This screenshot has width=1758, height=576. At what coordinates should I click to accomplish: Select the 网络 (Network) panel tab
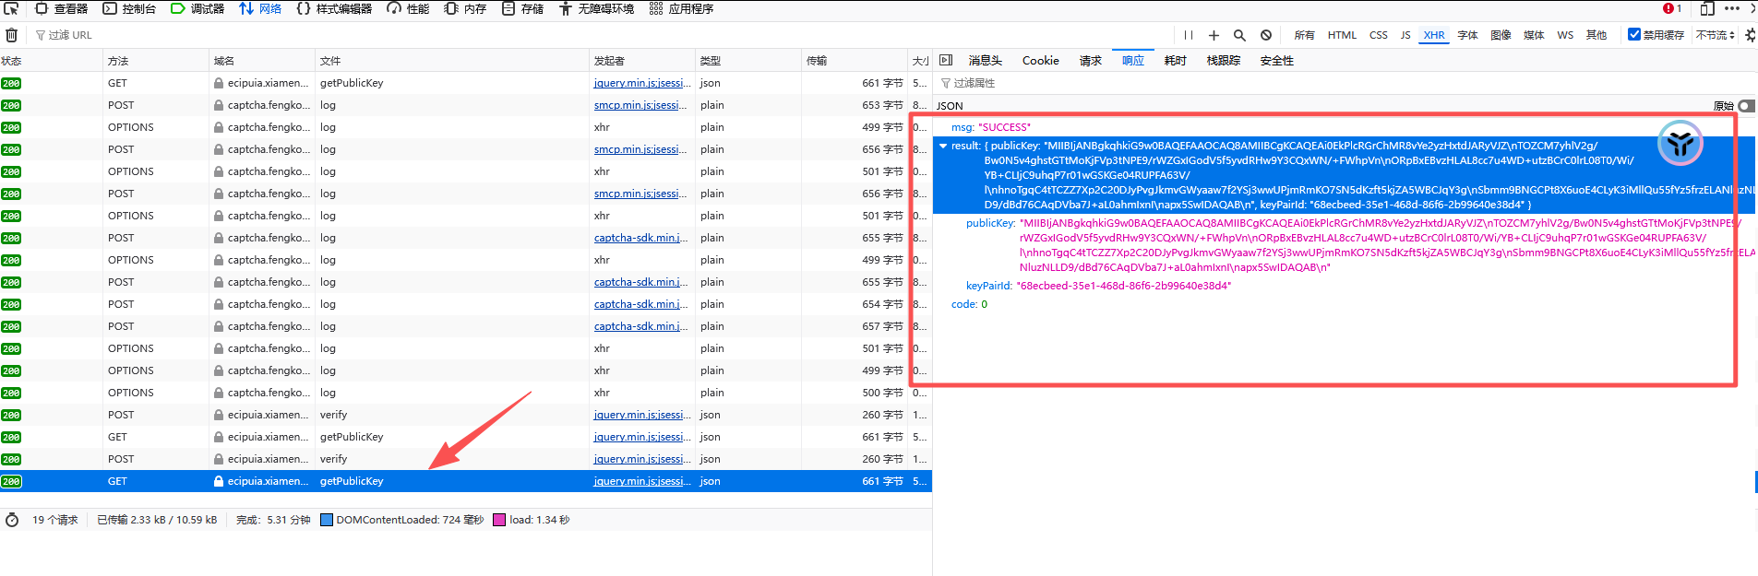click(x=261, y=8)
